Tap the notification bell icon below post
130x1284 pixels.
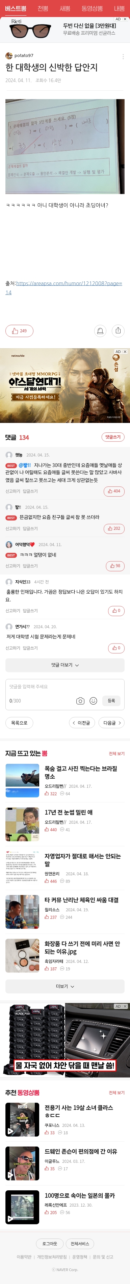pos(100,331)
